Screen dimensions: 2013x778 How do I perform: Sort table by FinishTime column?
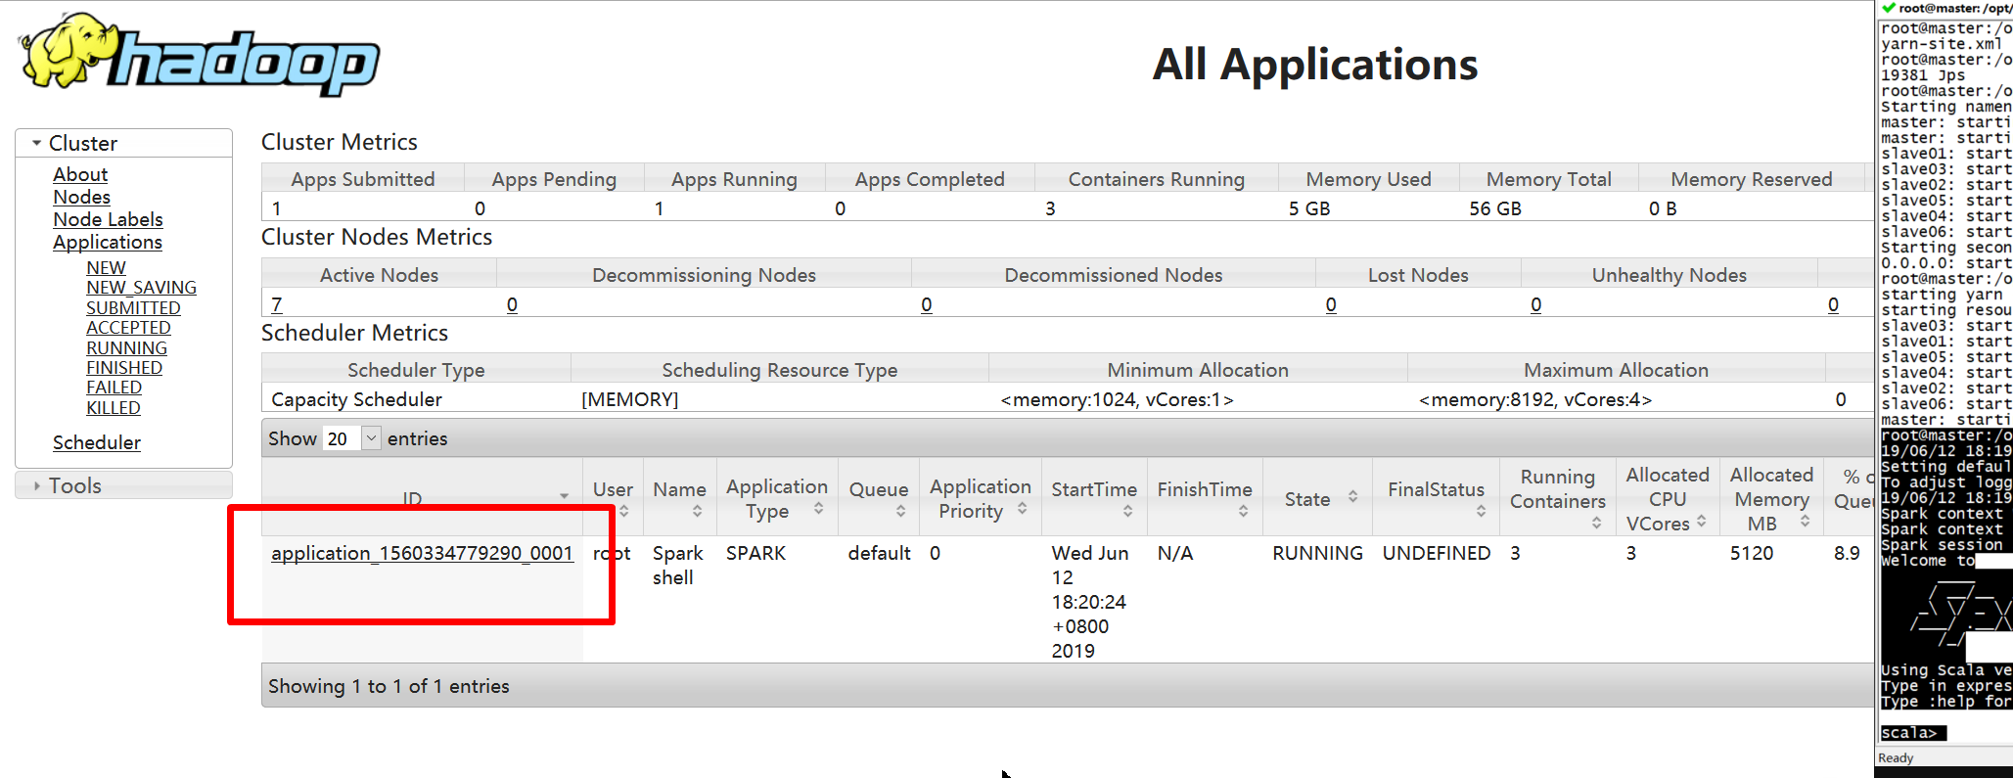tap(1205, 497)
